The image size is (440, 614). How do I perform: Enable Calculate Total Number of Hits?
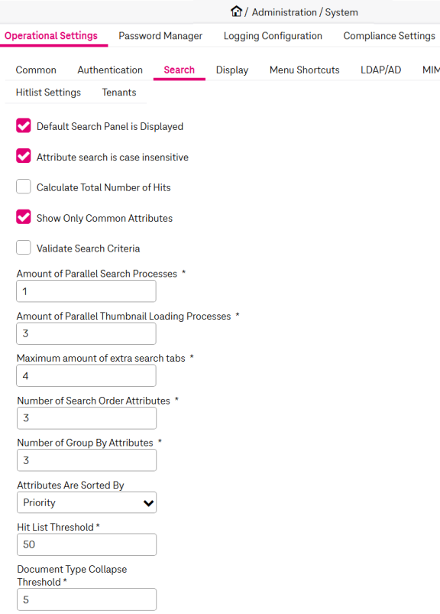24,187
